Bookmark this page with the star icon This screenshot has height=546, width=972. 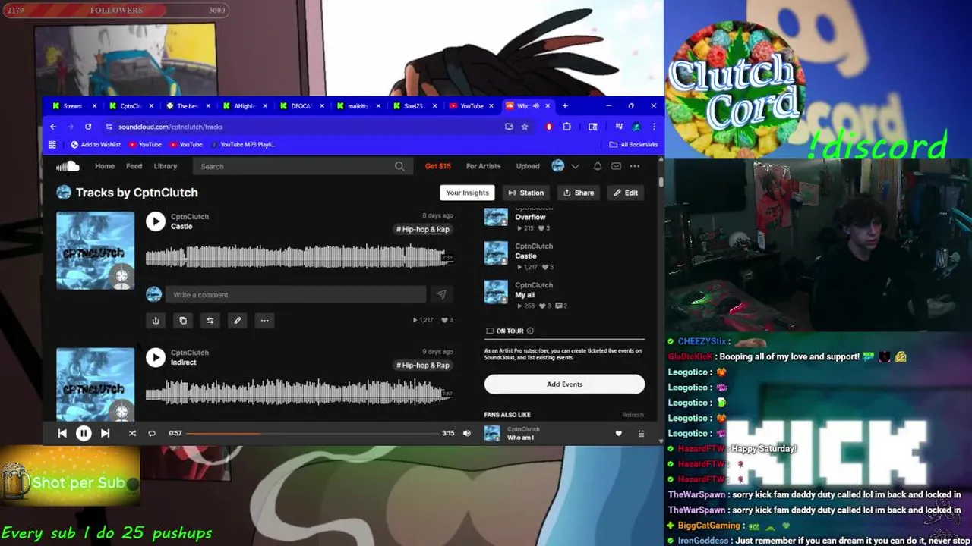click(x=524, y=127)
